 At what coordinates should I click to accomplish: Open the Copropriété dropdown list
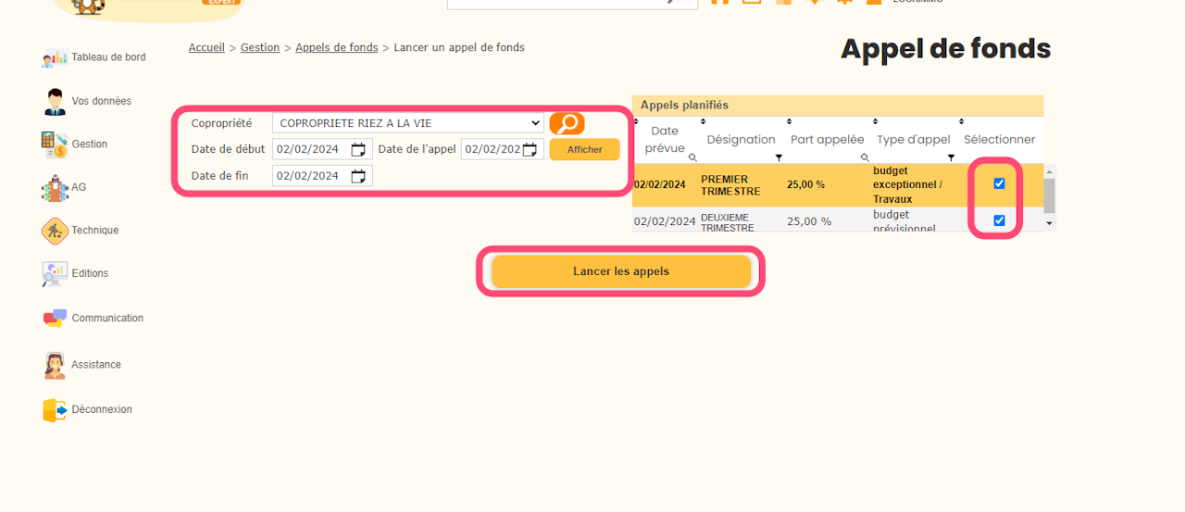point(408,123)
